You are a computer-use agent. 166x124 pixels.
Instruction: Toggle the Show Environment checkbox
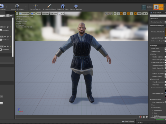(165, 82)
